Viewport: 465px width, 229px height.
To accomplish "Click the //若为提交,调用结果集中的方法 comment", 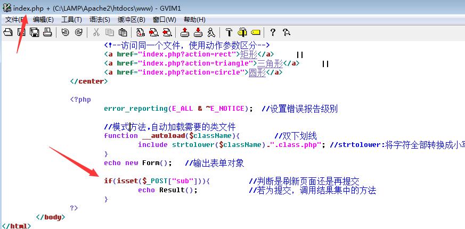I will (x=312, y=191).
